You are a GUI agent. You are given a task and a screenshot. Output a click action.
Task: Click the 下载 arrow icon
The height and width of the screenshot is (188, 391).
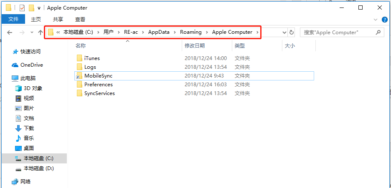pos(18,128)
